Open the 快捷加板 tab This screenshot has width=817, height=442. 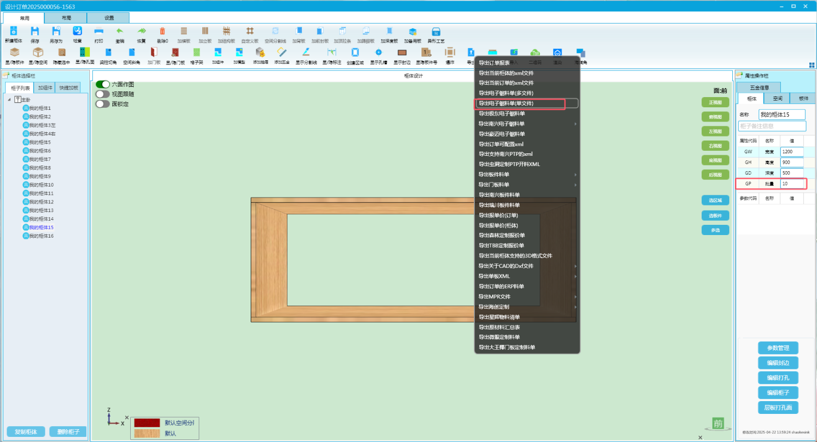68,88
